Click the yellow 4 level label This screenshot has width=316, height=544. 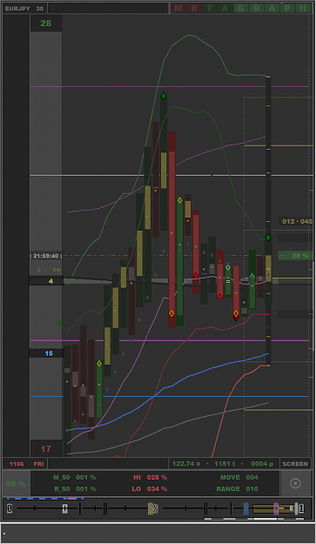(50, 281)
